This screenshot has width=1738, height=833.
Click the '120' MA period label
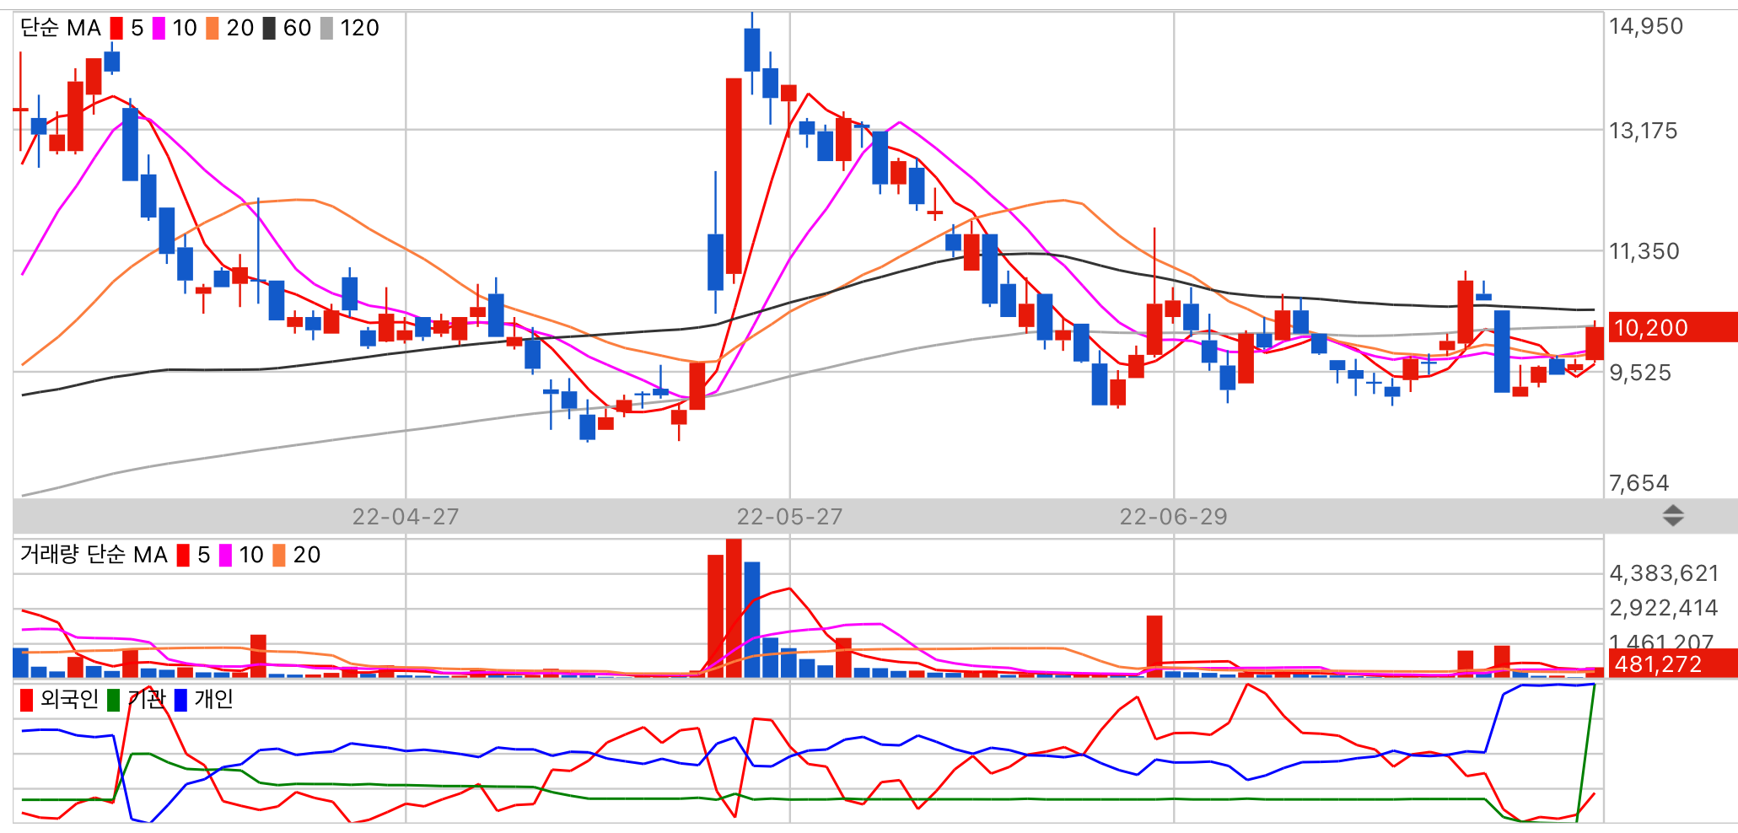(359, 29)
